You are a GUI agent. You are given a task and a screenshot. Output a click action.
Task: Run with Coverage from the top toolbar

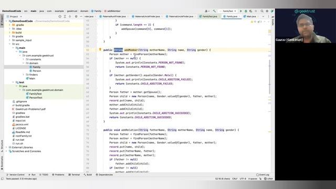coord(251,11)
